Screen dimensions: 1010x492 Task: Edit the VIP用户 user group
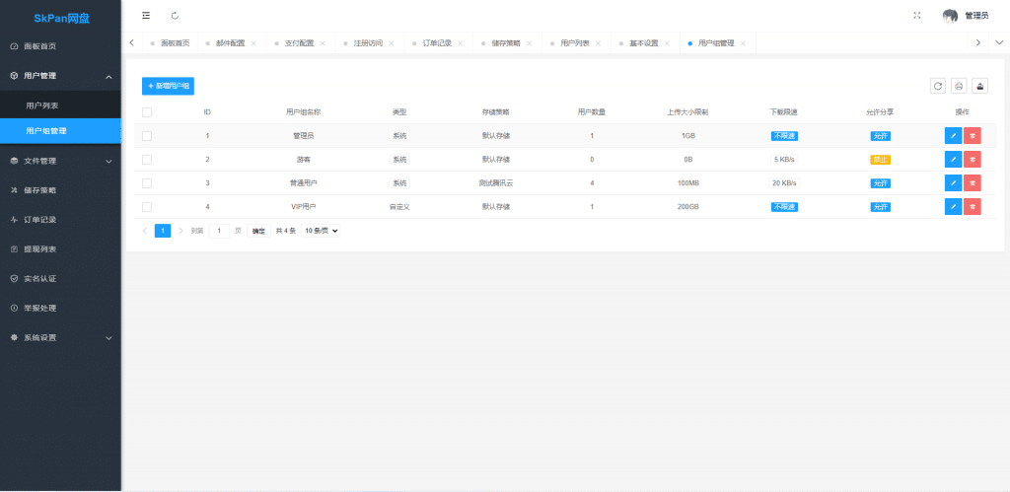pos(954,206)
